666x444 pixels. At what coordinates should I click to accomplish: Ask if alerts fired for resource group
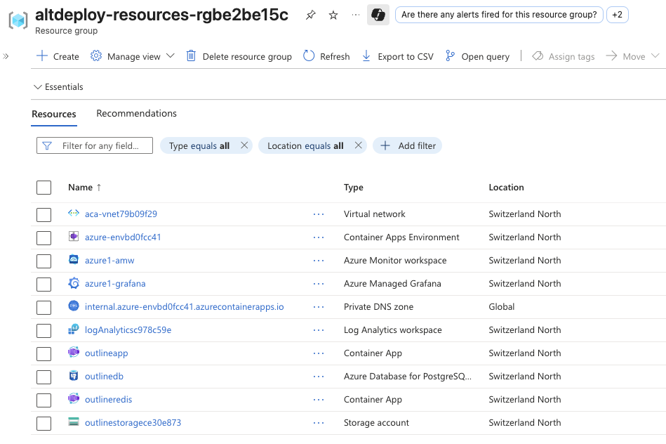click(499, 15)
